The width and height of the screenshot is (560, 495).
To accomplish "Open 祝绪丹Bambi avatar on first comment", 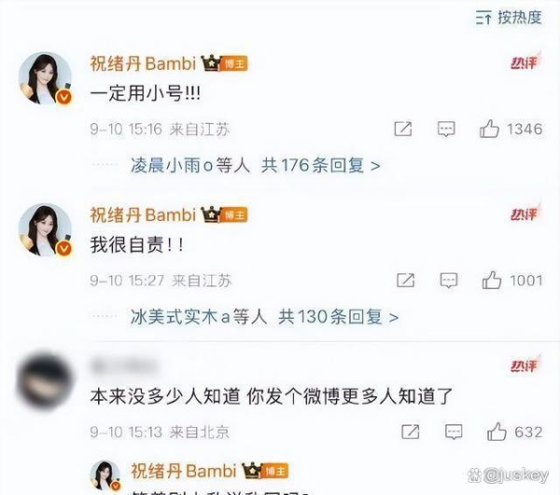I will coord(45,78).
